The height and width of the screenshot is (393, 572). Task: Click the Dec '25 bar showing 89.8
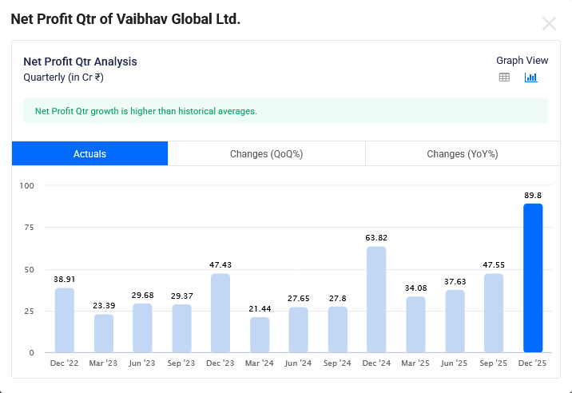click(x=533, y=278)
